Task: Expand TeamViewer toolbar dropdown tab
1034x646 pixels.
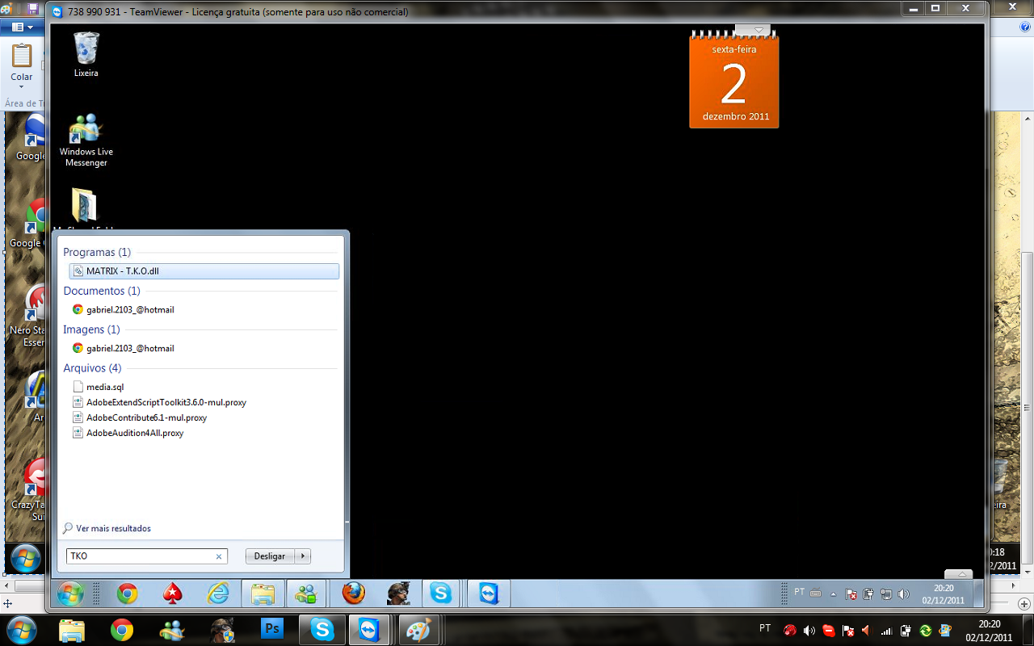Action: (x=759, y=30)
